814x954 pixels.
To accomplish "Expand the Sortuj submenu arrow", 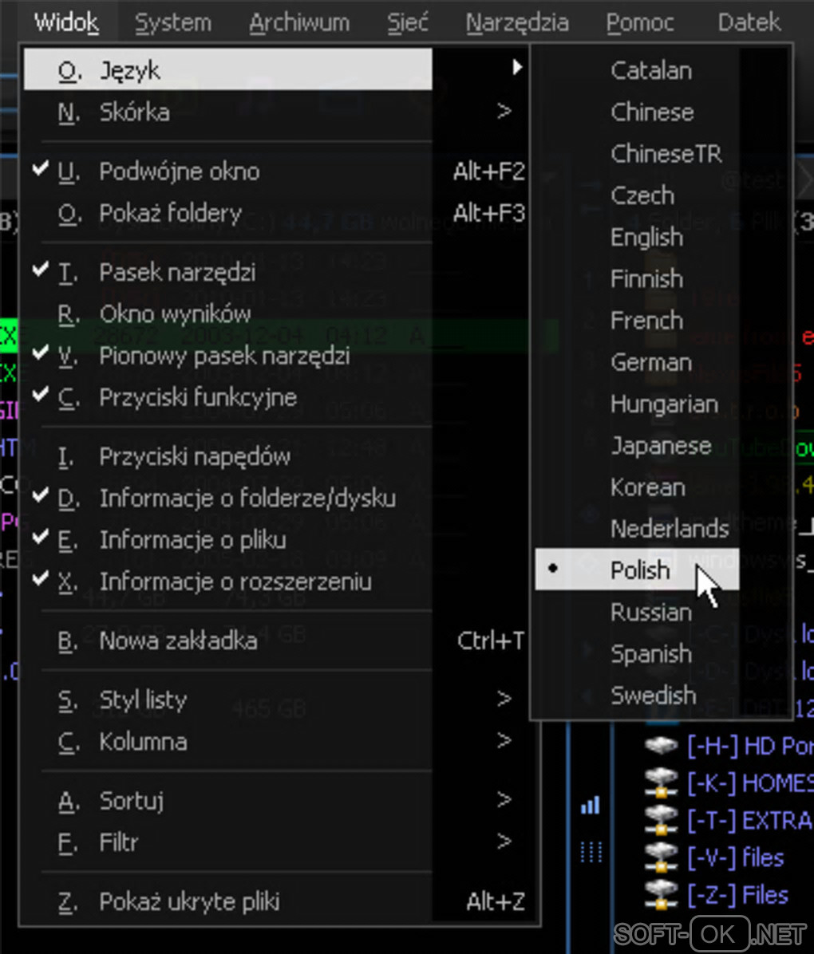I will (504, 799).
